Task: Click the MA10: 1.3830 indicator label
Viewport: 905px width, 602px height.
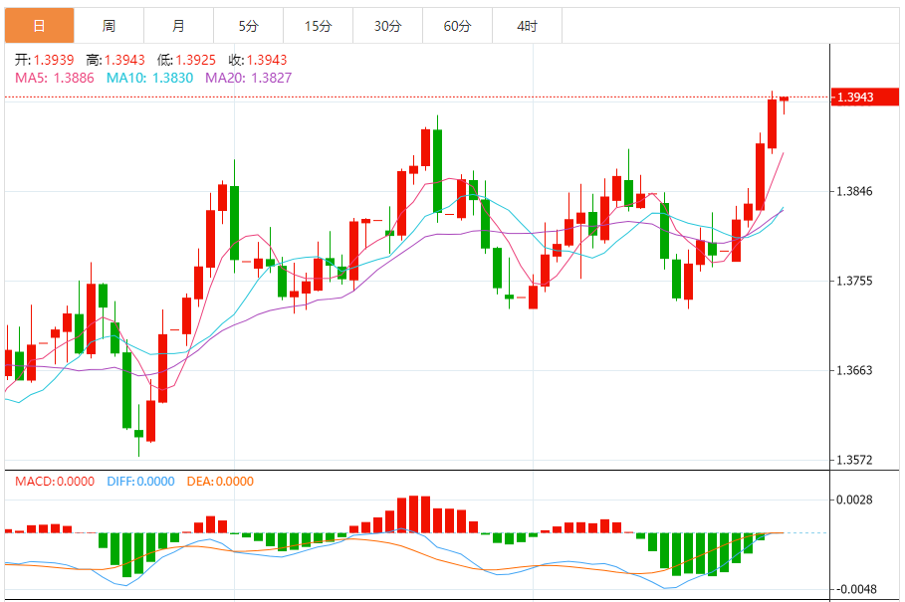Action: [x=149, y=78]
